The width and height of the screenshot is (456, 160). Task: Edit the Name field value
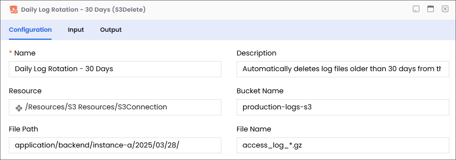point(115,69)
